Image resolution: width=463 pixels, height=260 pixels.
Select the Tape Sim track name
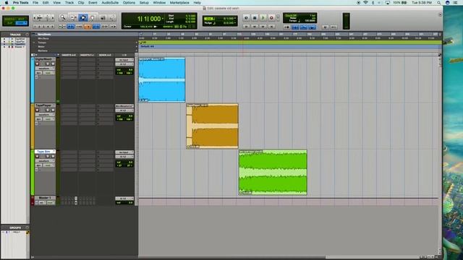pyautogui.click(x=43, y=152)
